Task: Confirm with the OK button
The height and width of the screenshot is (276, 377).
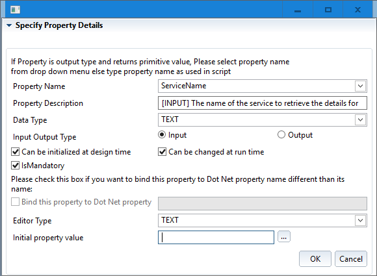Action: [x=315, y=259]
